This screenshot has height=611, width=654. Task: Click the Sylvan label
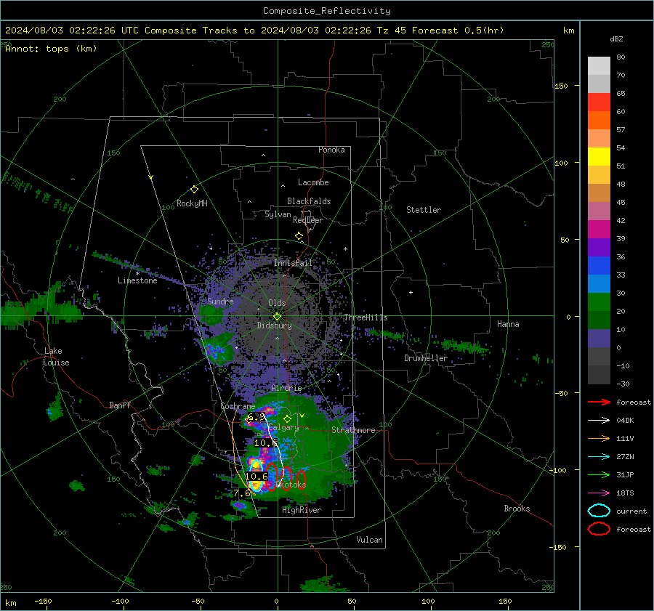pyautogui.click(x=278, y=214)
